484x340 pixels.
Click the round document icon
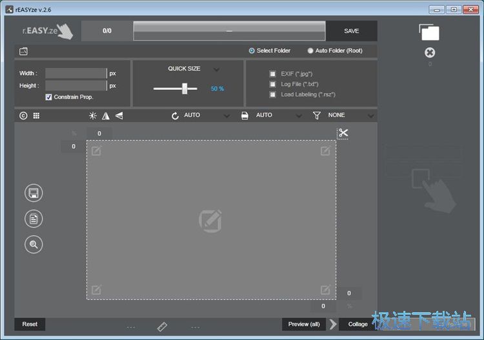[x=34, y=219]
